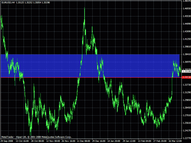Click the 1.29850 price scale label
This screenshot has width=191, height=143.
click(x=187, y=100)
